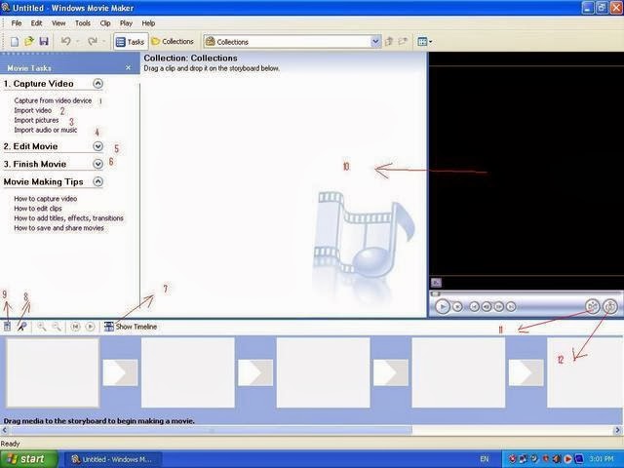The height and width of the screenshot is (468, 624).
Task: Select the first empty storyboard frame
Action: click(x=53, y=372)
